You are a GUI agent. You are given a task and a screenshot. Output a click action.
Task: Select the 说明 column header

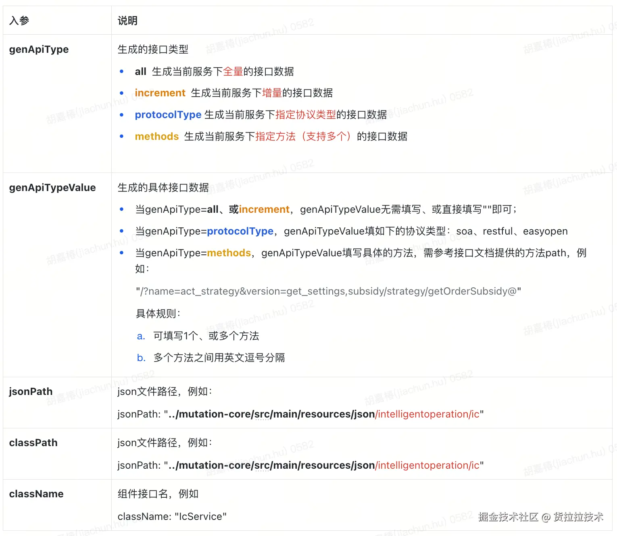coord(127,20)
